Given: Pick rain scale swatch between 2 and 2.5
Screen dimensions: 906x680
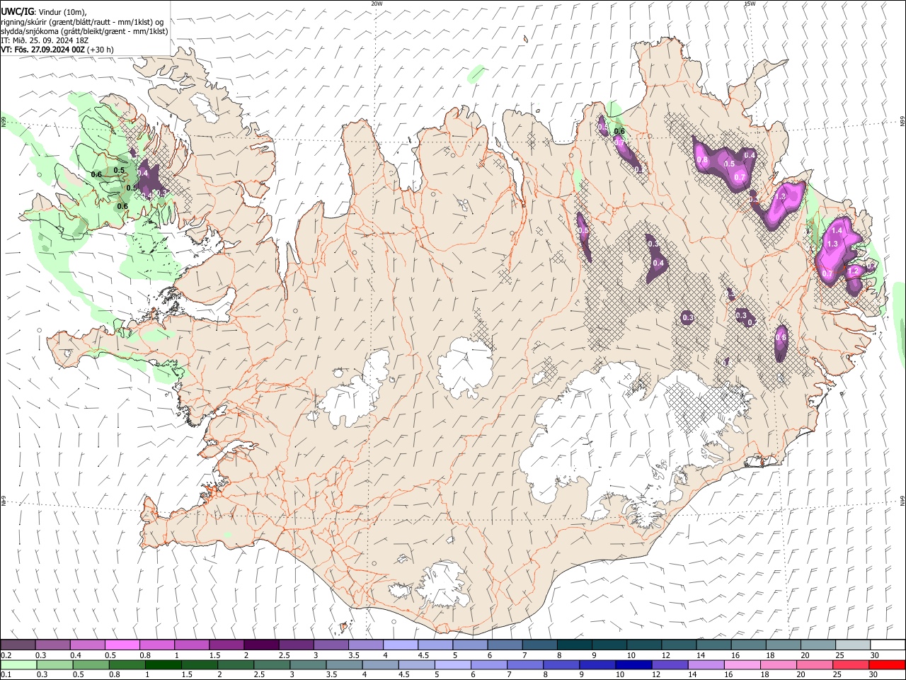Looking at the screenshot, I should [236, 664].
